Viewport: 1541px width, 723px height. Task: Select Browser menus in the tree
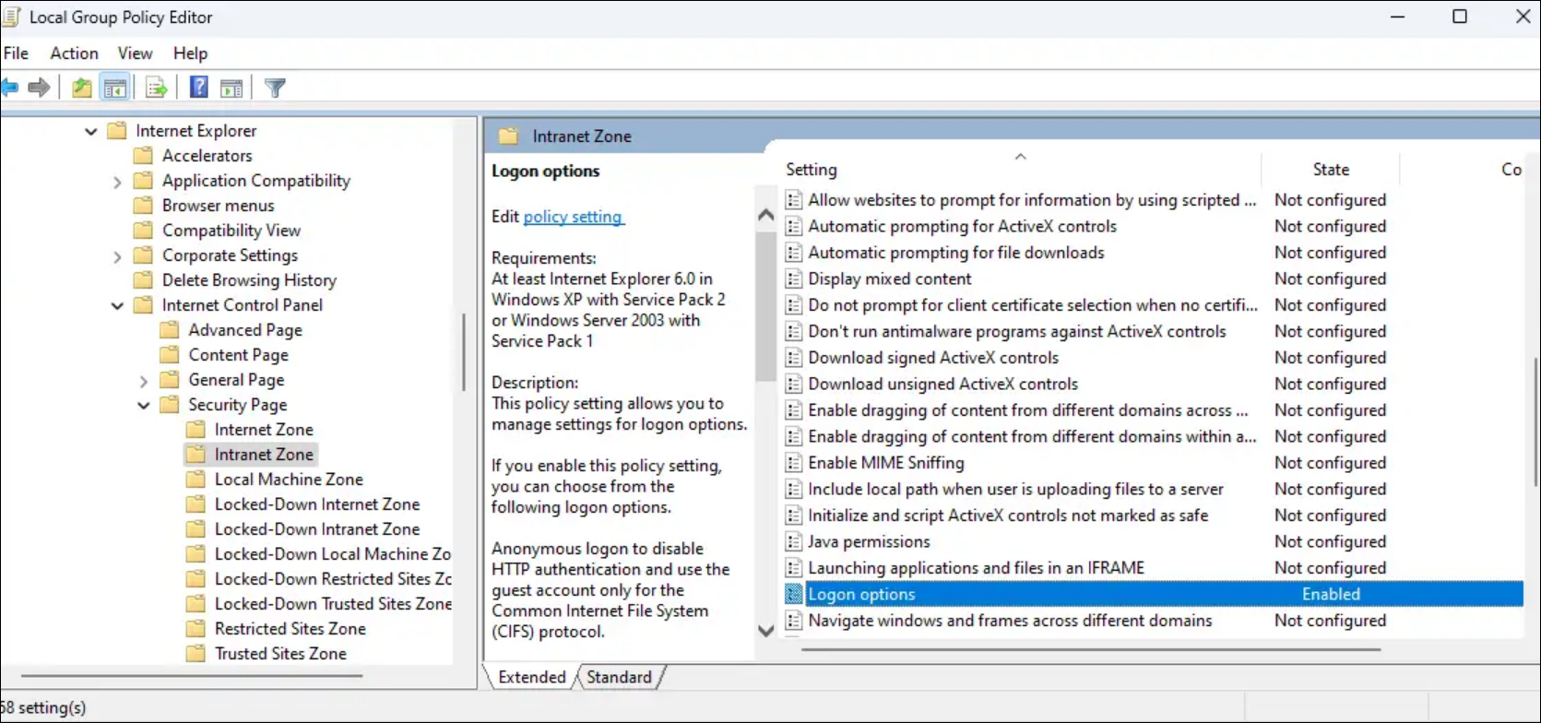pos(218,206)
